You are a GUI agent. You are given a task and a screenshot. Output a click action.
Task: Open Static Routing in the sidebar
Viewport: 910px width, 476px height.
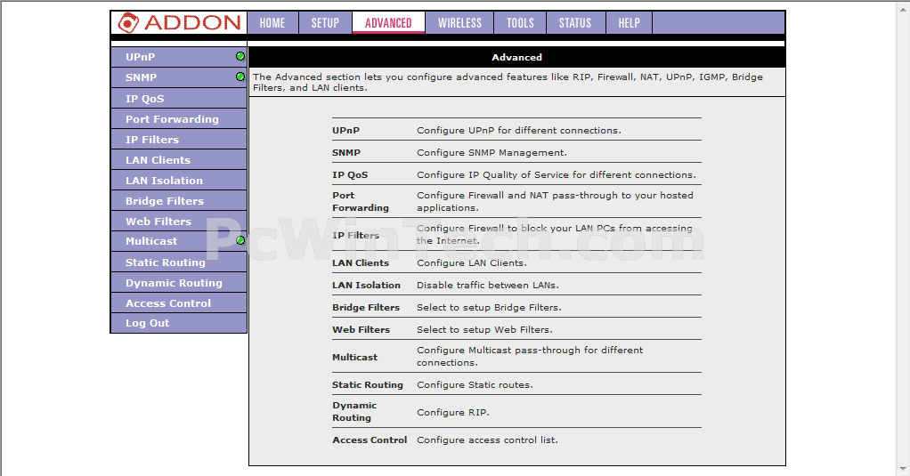click(x=179, y=262)
